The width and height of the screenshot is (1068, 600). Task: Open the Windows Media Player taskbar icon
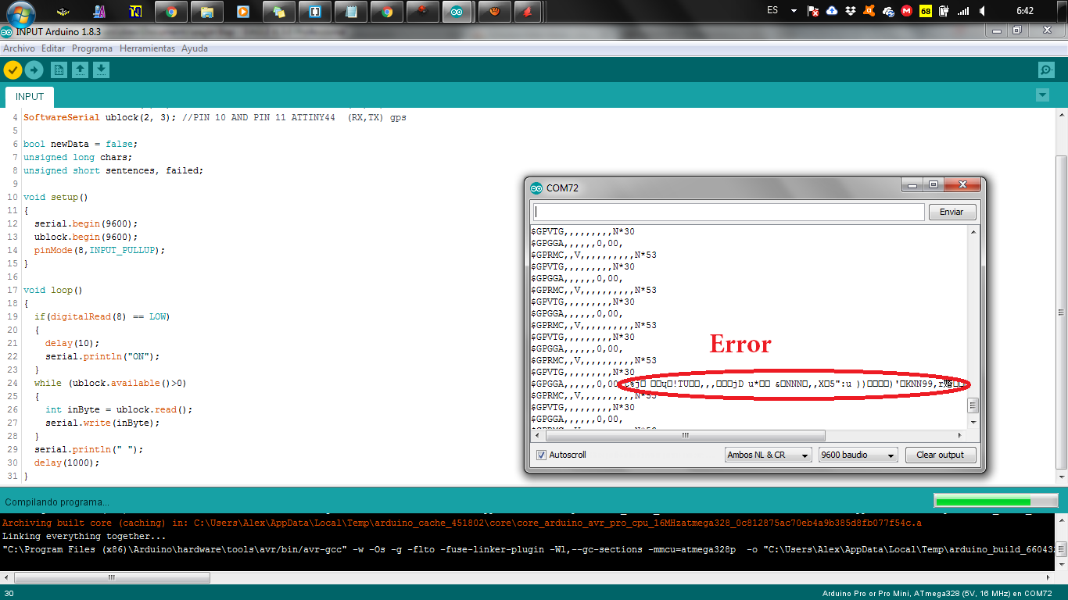[243, 12]
